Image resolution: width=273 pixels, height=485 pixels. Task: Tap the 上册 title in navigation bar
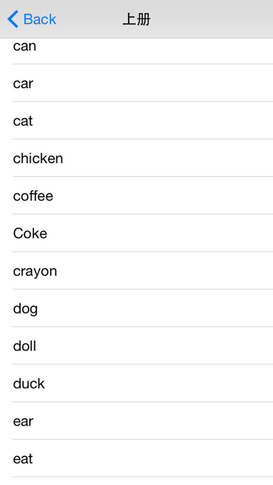pyautogui.click(x=136, y=20)
